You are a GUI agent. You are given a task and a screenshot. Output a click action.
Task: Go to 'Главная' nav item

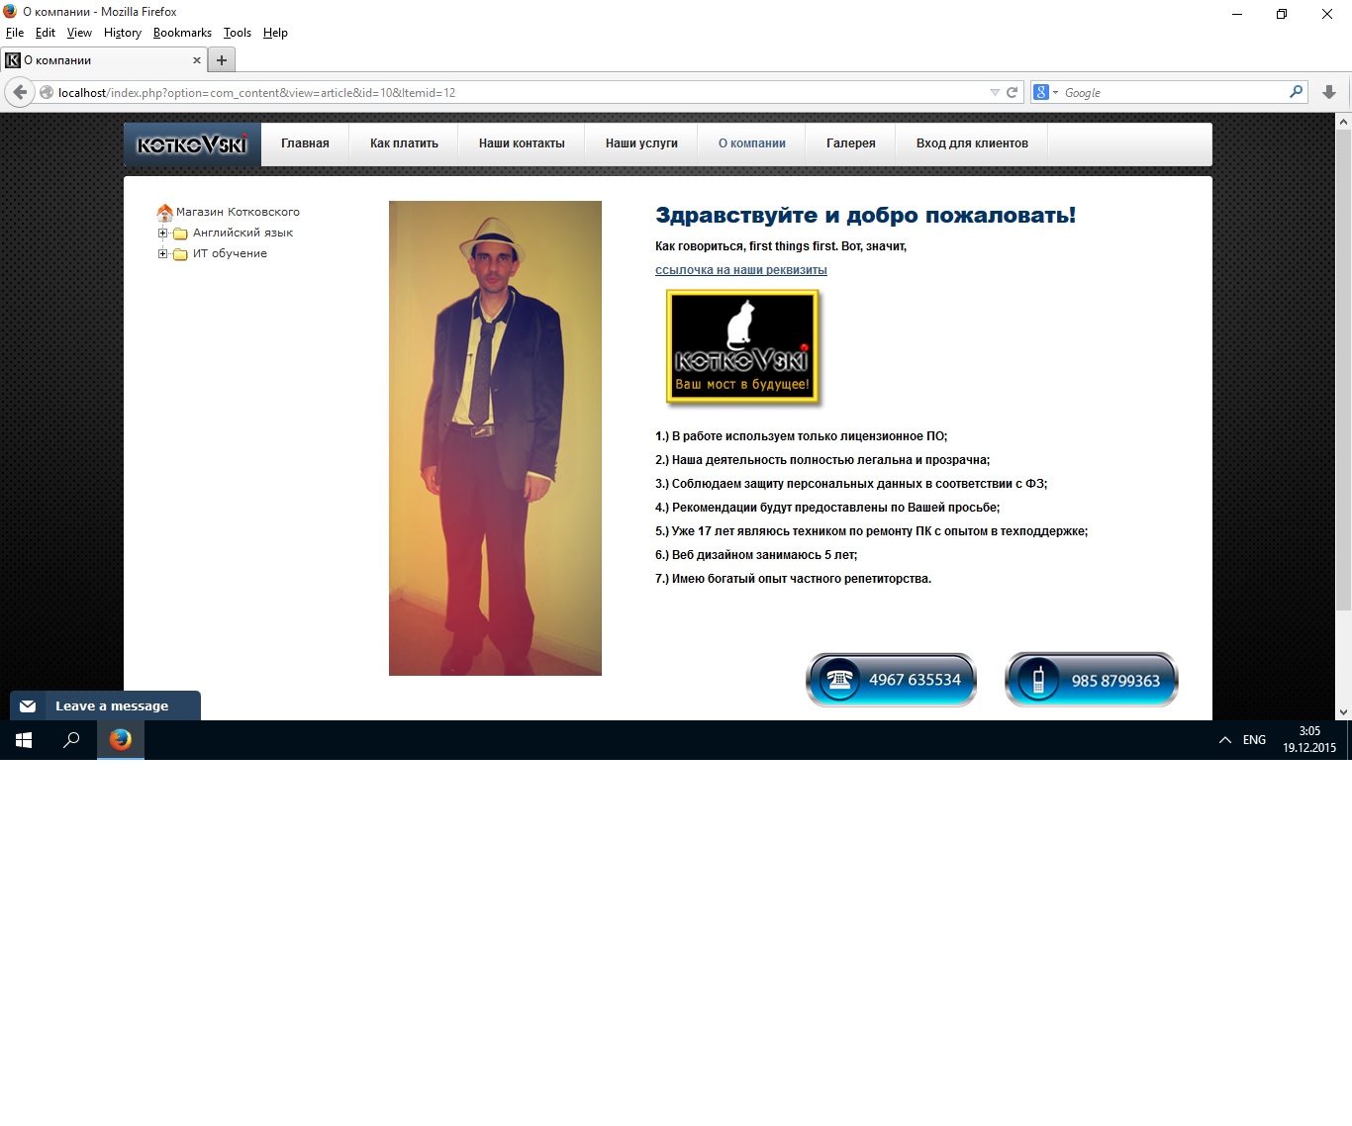pyautogui.click(x=305, y=143)
